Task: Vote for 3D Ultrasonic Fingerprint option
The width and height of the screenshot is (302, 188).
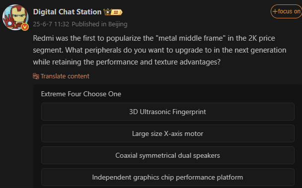Action: tap(168, 112)
